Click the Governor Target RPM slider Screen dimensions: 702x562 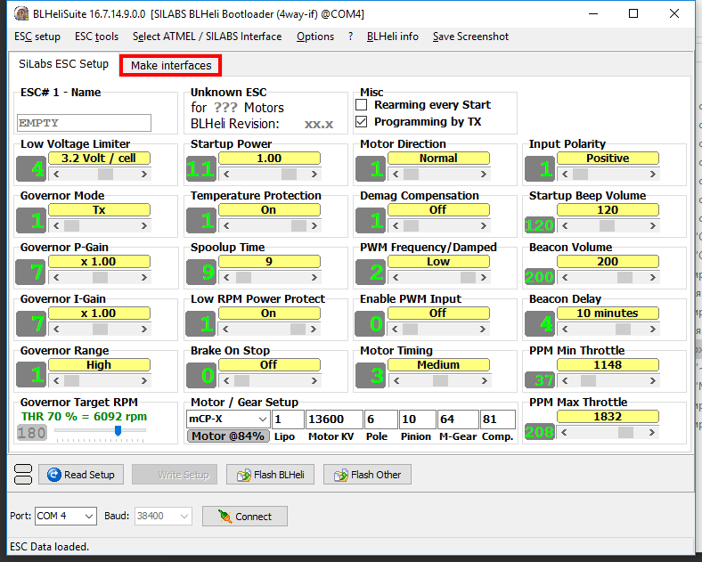[117, 431]
